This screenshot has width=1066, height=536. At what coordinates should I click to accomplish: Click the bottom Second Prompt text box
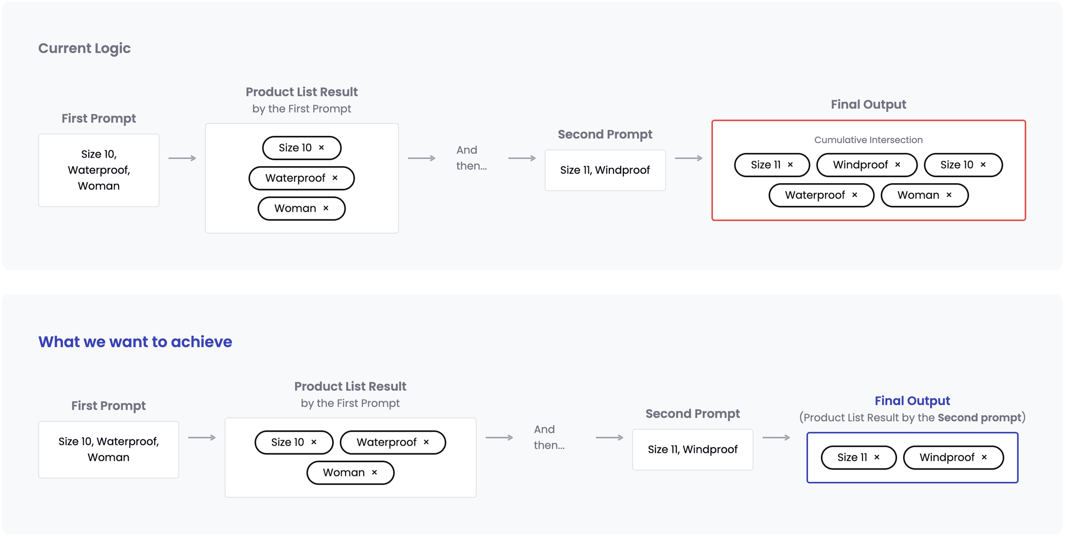(x=693, y=450)
